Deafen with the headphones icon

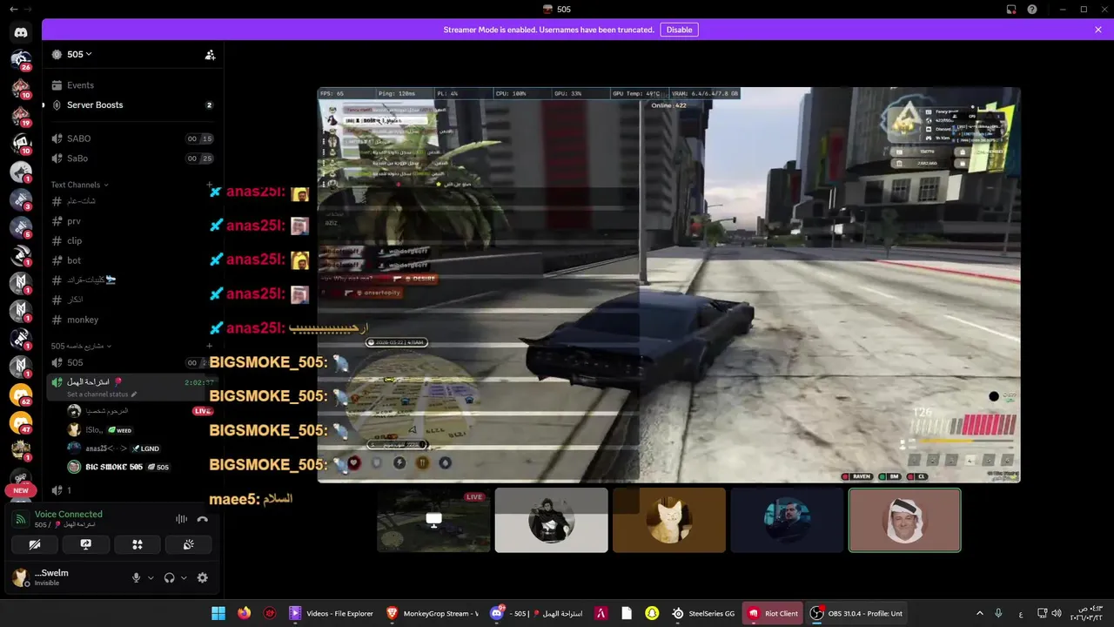pos(170,577)
